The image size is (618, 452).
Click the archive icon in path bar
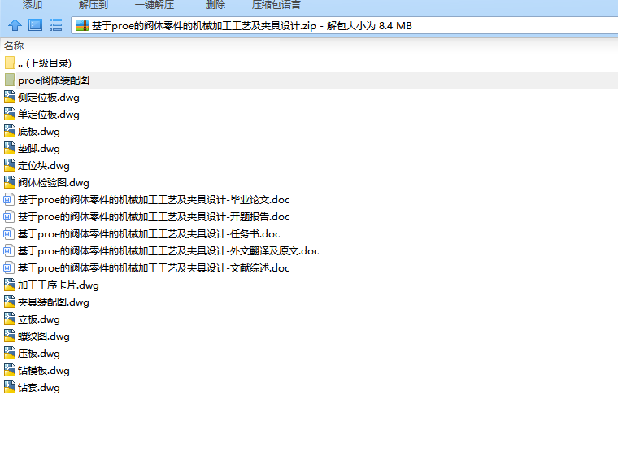82,26
